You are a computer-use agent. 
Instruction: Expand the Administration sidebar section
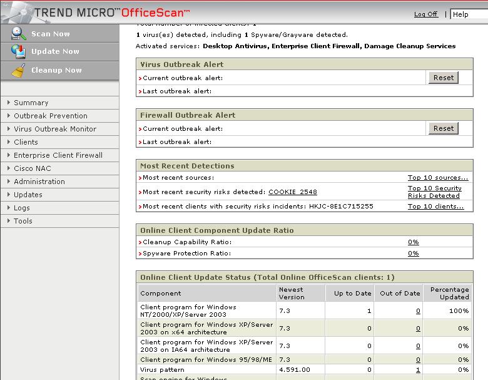[x=39, y=182]
